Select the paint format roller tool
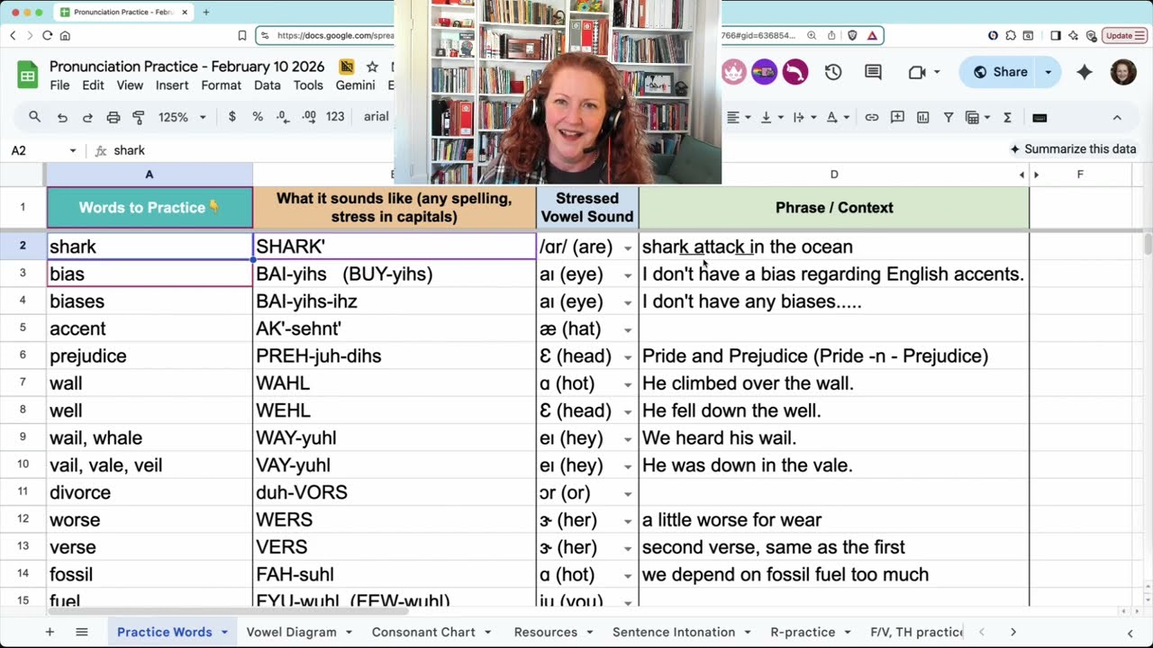Image resolution: width=1153 pixels, height=648 pixels. [x=138, y=117]
